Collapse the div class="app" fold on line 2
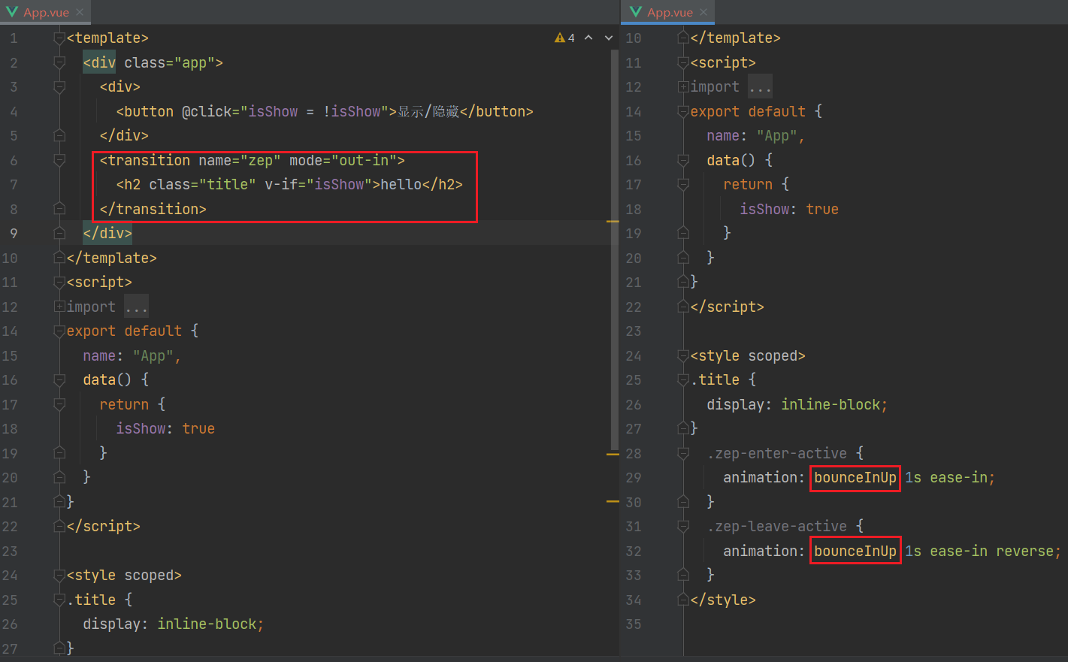 (59, 62)
